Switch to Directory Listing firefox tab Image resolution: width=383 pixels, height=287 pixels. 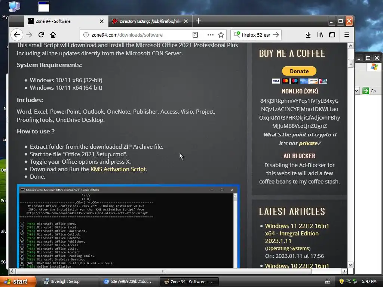(x=150, y=21)
